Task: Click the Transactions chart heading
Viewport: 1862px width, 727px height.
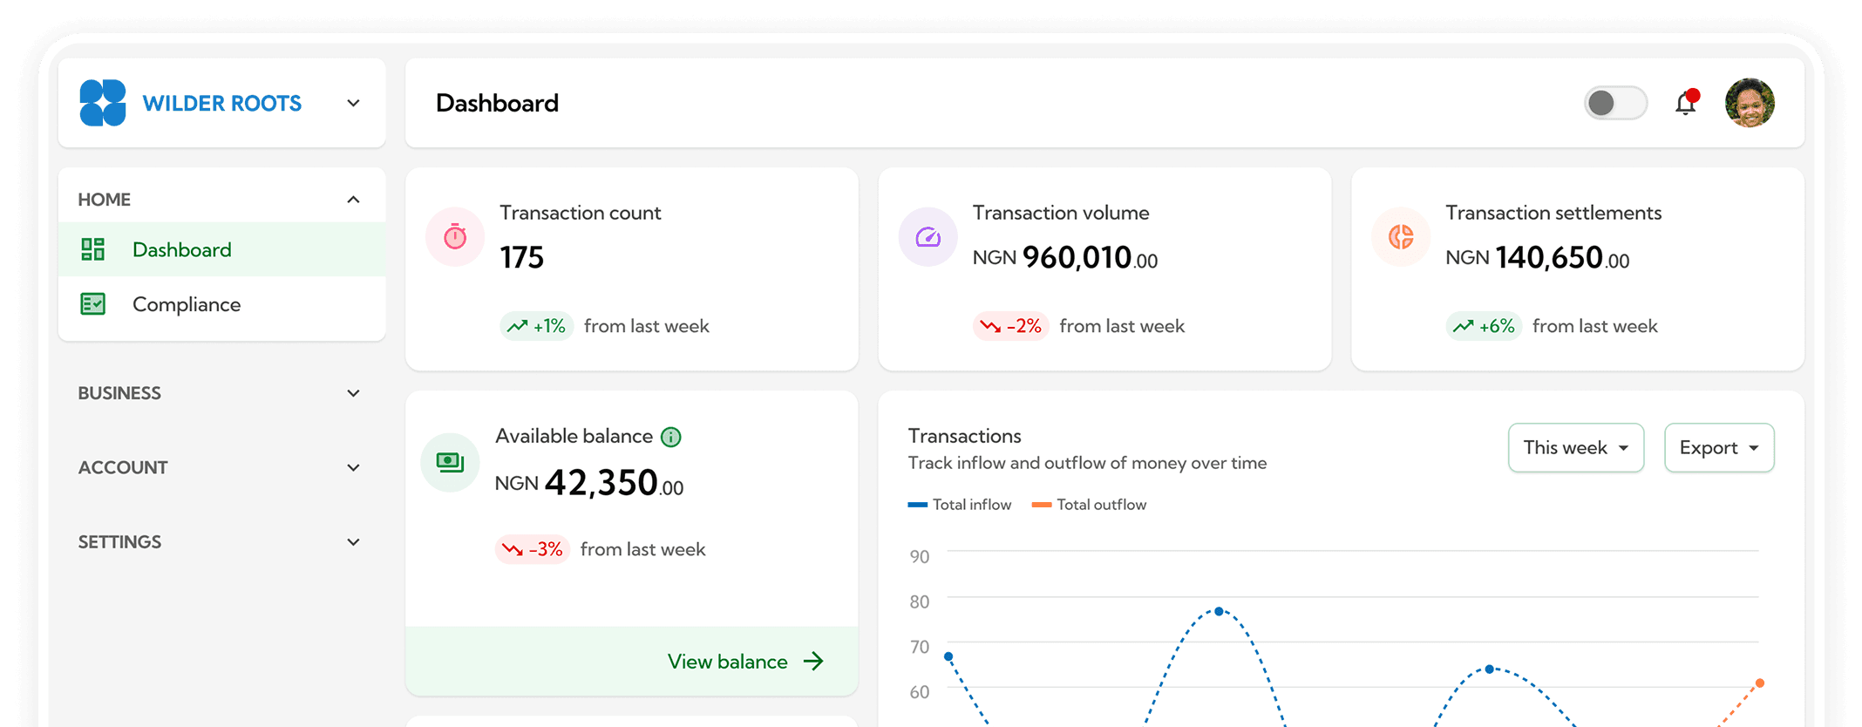Action: (x=964, y=436)
